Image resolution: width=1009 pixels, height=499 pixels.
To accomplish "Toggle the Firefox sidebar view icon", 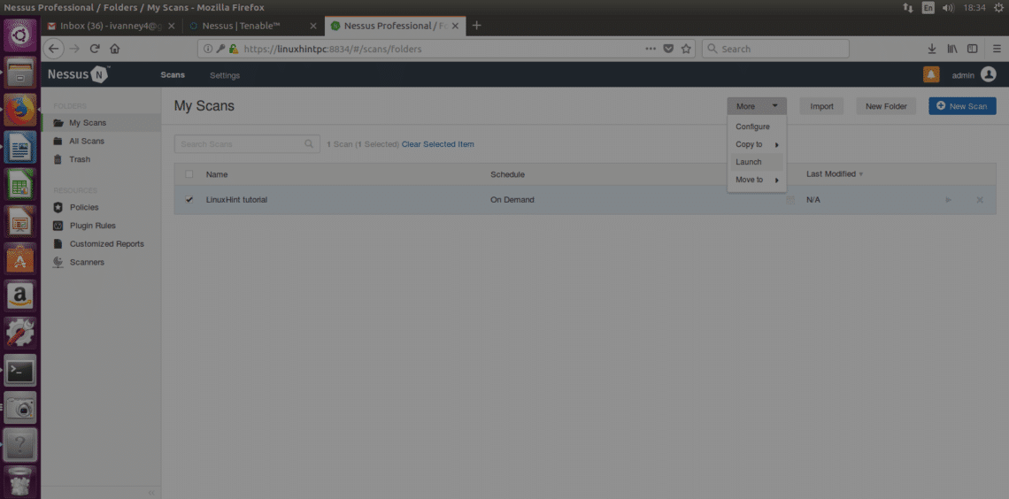I will (973, 49).
